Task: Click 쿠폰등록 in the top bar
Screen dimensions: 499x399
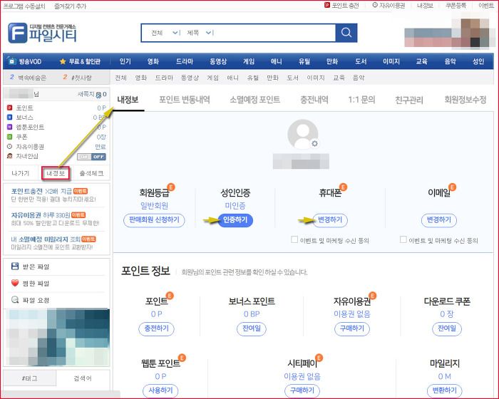Action: click(x=456, y=6)
